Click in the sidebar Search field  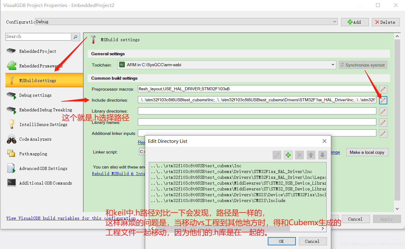pos(38,37)
